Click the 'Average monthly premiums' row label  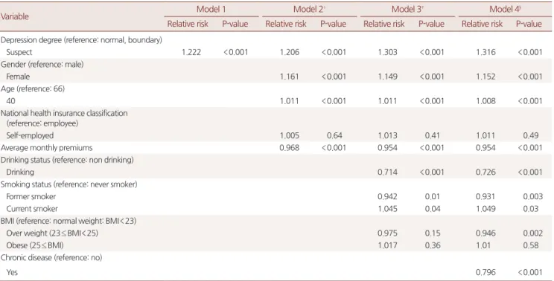pos(47,148)
